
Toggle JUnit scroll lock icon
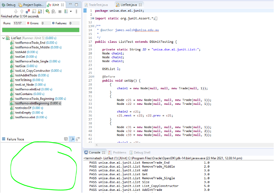point(40,12)
